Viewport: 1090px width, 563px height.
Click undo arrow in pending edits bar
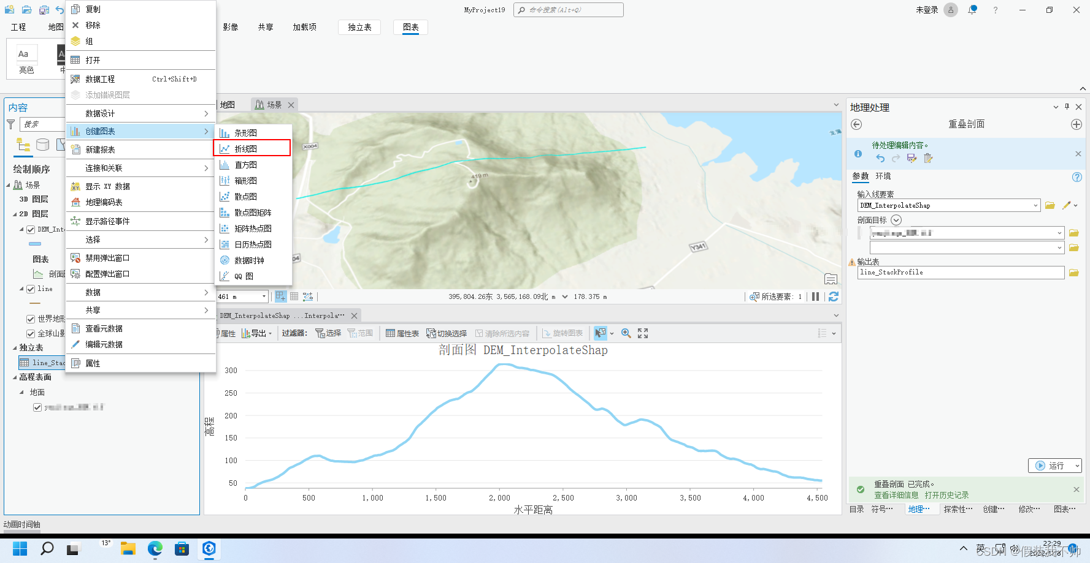[x=880, y=158]
